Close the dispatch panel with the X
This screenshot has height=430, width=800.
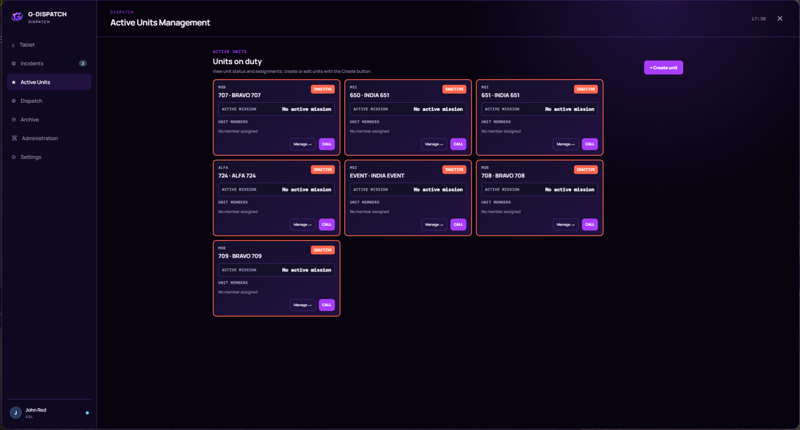pos(780,18)
